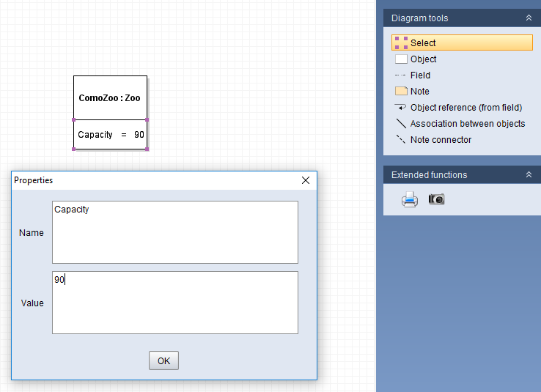This screenshot has width=541, height=392.
Task: Click the printer icon
Action: click(410, 199)
